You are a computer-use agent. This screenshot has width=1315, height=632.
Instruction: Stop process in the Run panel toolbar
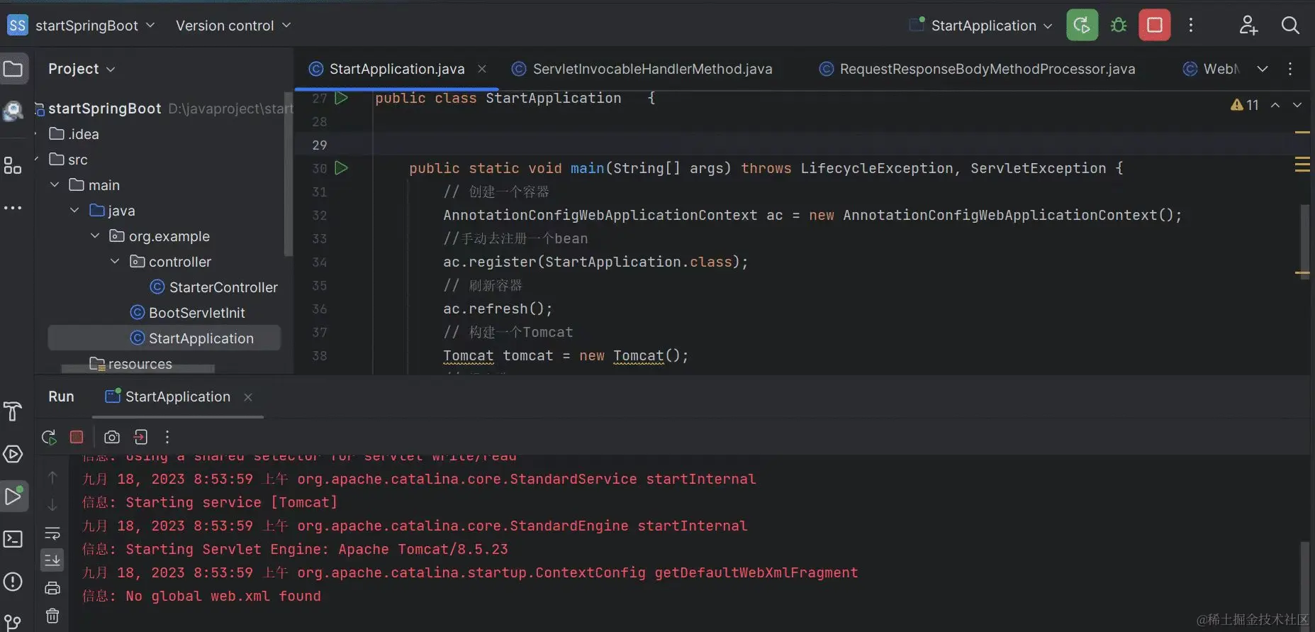point(77,437)
